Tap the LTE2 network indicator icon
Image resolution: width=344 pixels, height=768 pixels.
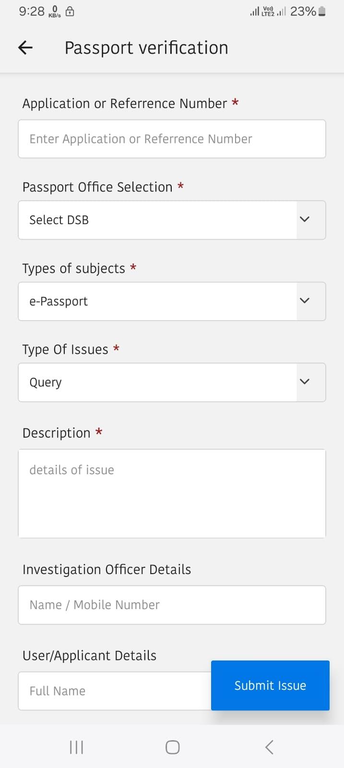pyautogui.click(x=268, y=11)
